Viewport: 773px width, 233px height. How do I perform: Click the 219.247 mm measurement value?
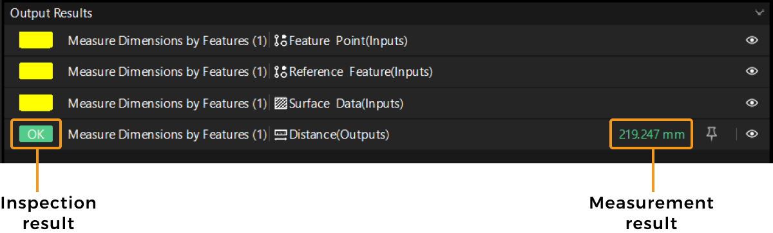coord(651,135)
